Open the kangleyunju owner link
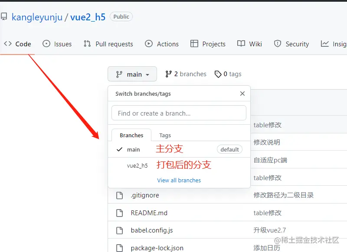This screenshot has height=252, width=347. (37, 17)
